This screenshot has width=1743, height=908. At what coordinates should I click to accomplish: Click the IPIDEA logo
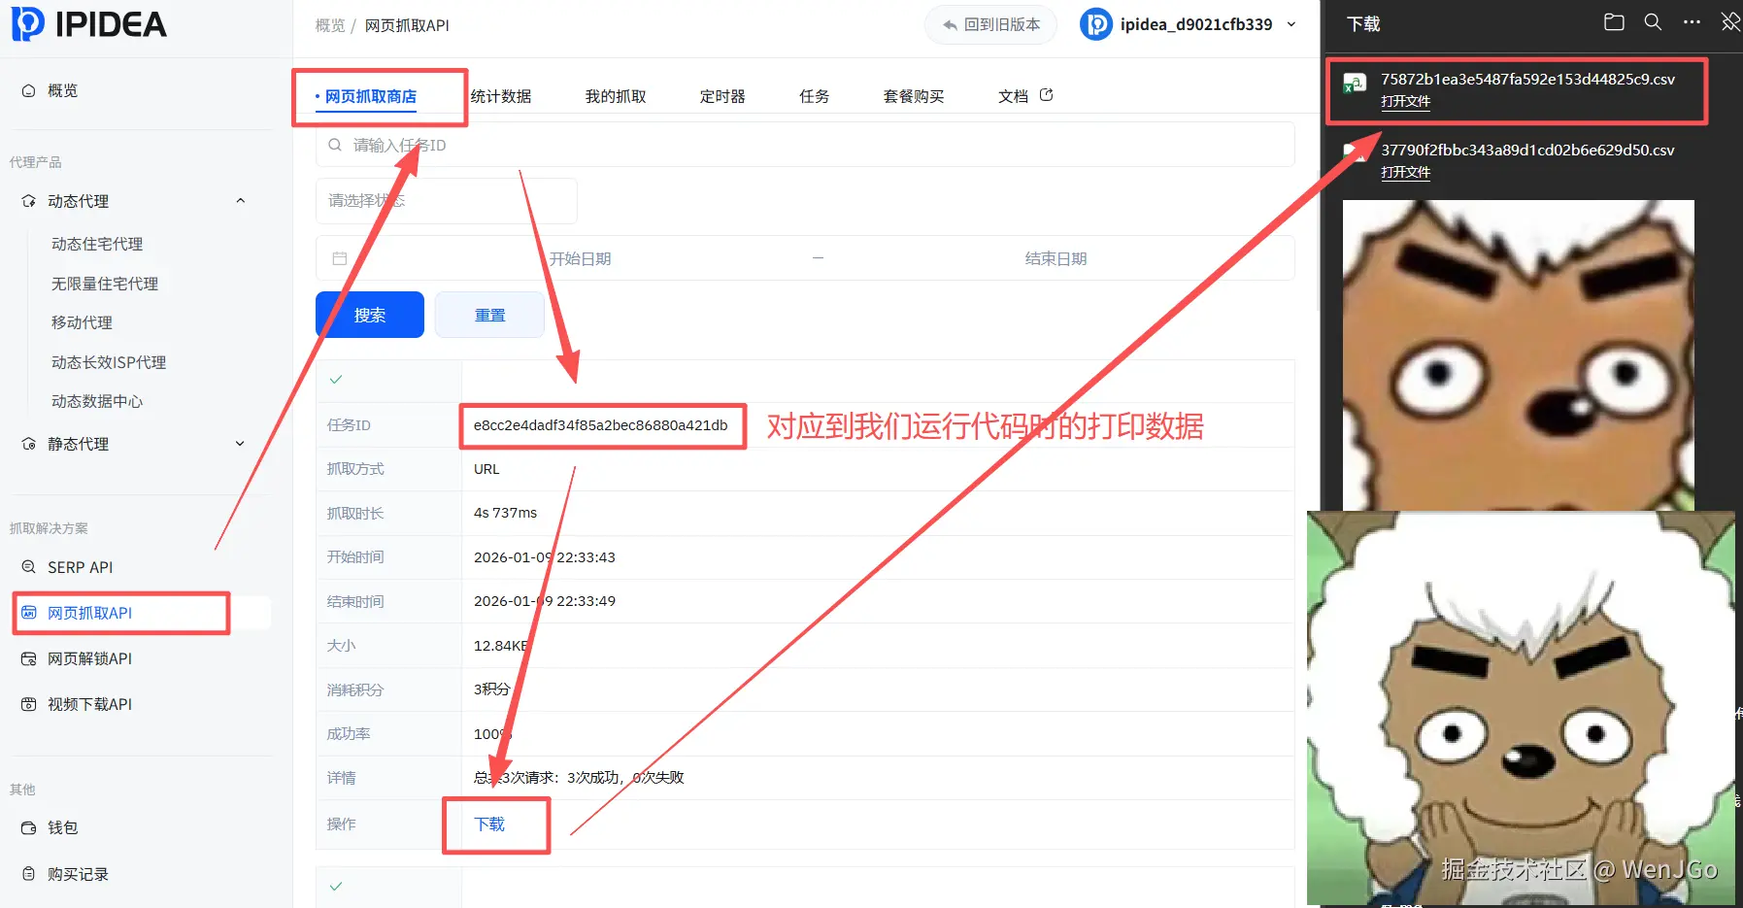click(x=88, y=24)
